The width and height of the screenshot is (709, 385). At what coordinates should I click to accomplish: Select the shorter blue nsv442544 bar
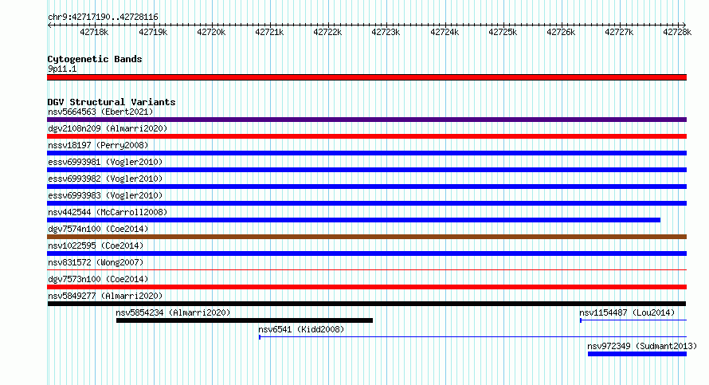tap(354, 220)
